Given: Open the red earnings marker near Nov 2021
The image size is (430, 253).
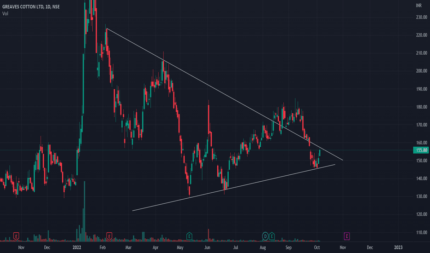Looking at the screenshot, I should click(x=16, y=236).
